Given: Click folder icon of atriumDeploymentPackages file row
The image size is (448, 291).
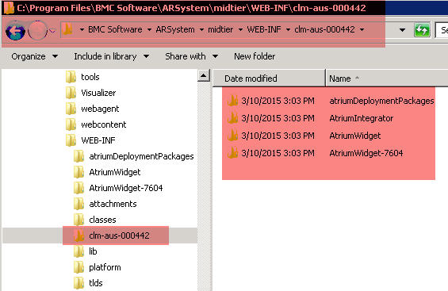Looking at the screenshot, I should click(x=233, y=101).
